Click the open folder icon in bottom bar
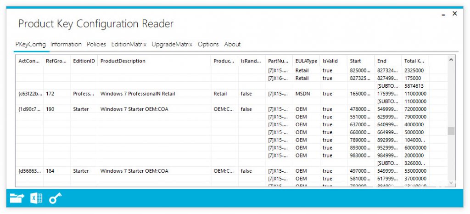Image resolution: width=470 pixels, height=214 pixels. 17,198
